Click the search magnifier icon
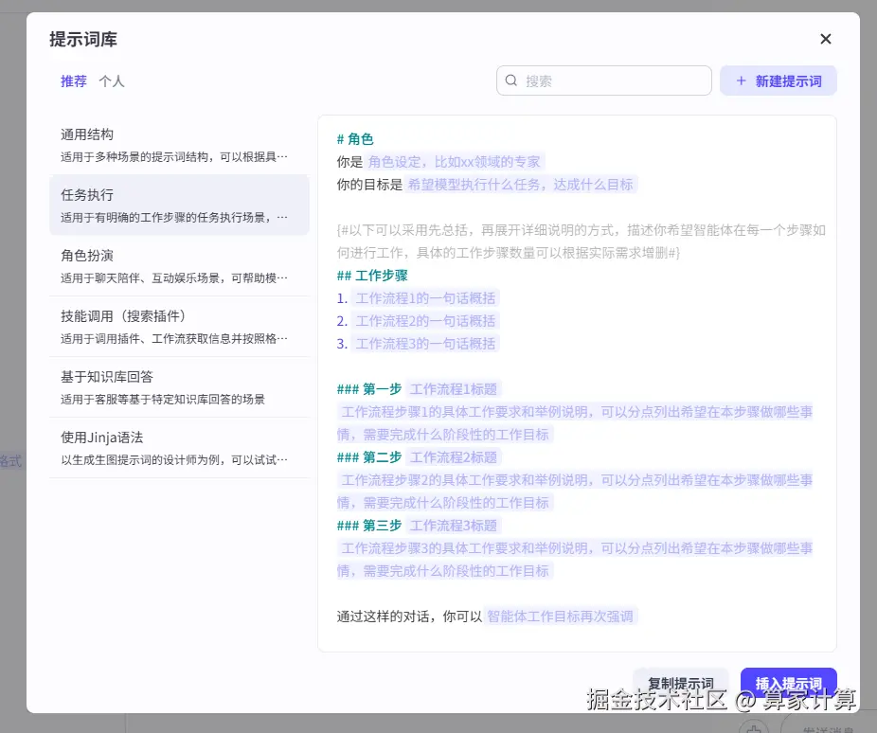 (x=512, y=80)
